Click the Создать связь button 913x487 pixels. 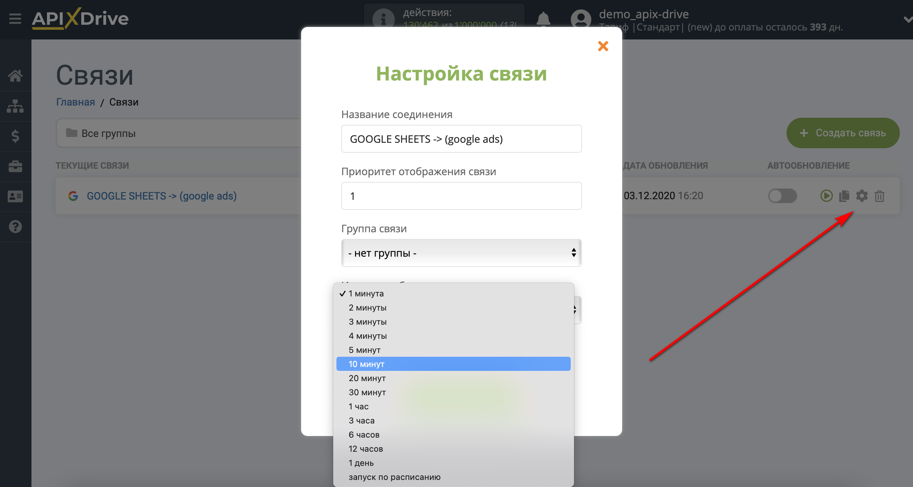pos(842,133)
